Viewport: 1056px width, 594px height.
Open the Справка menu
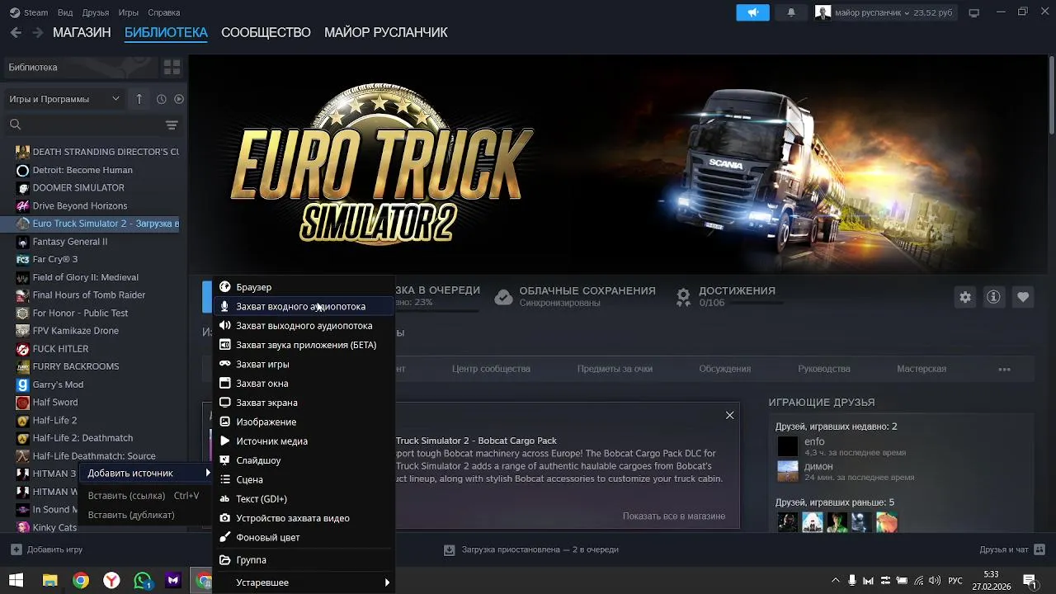tap(163, 12)
